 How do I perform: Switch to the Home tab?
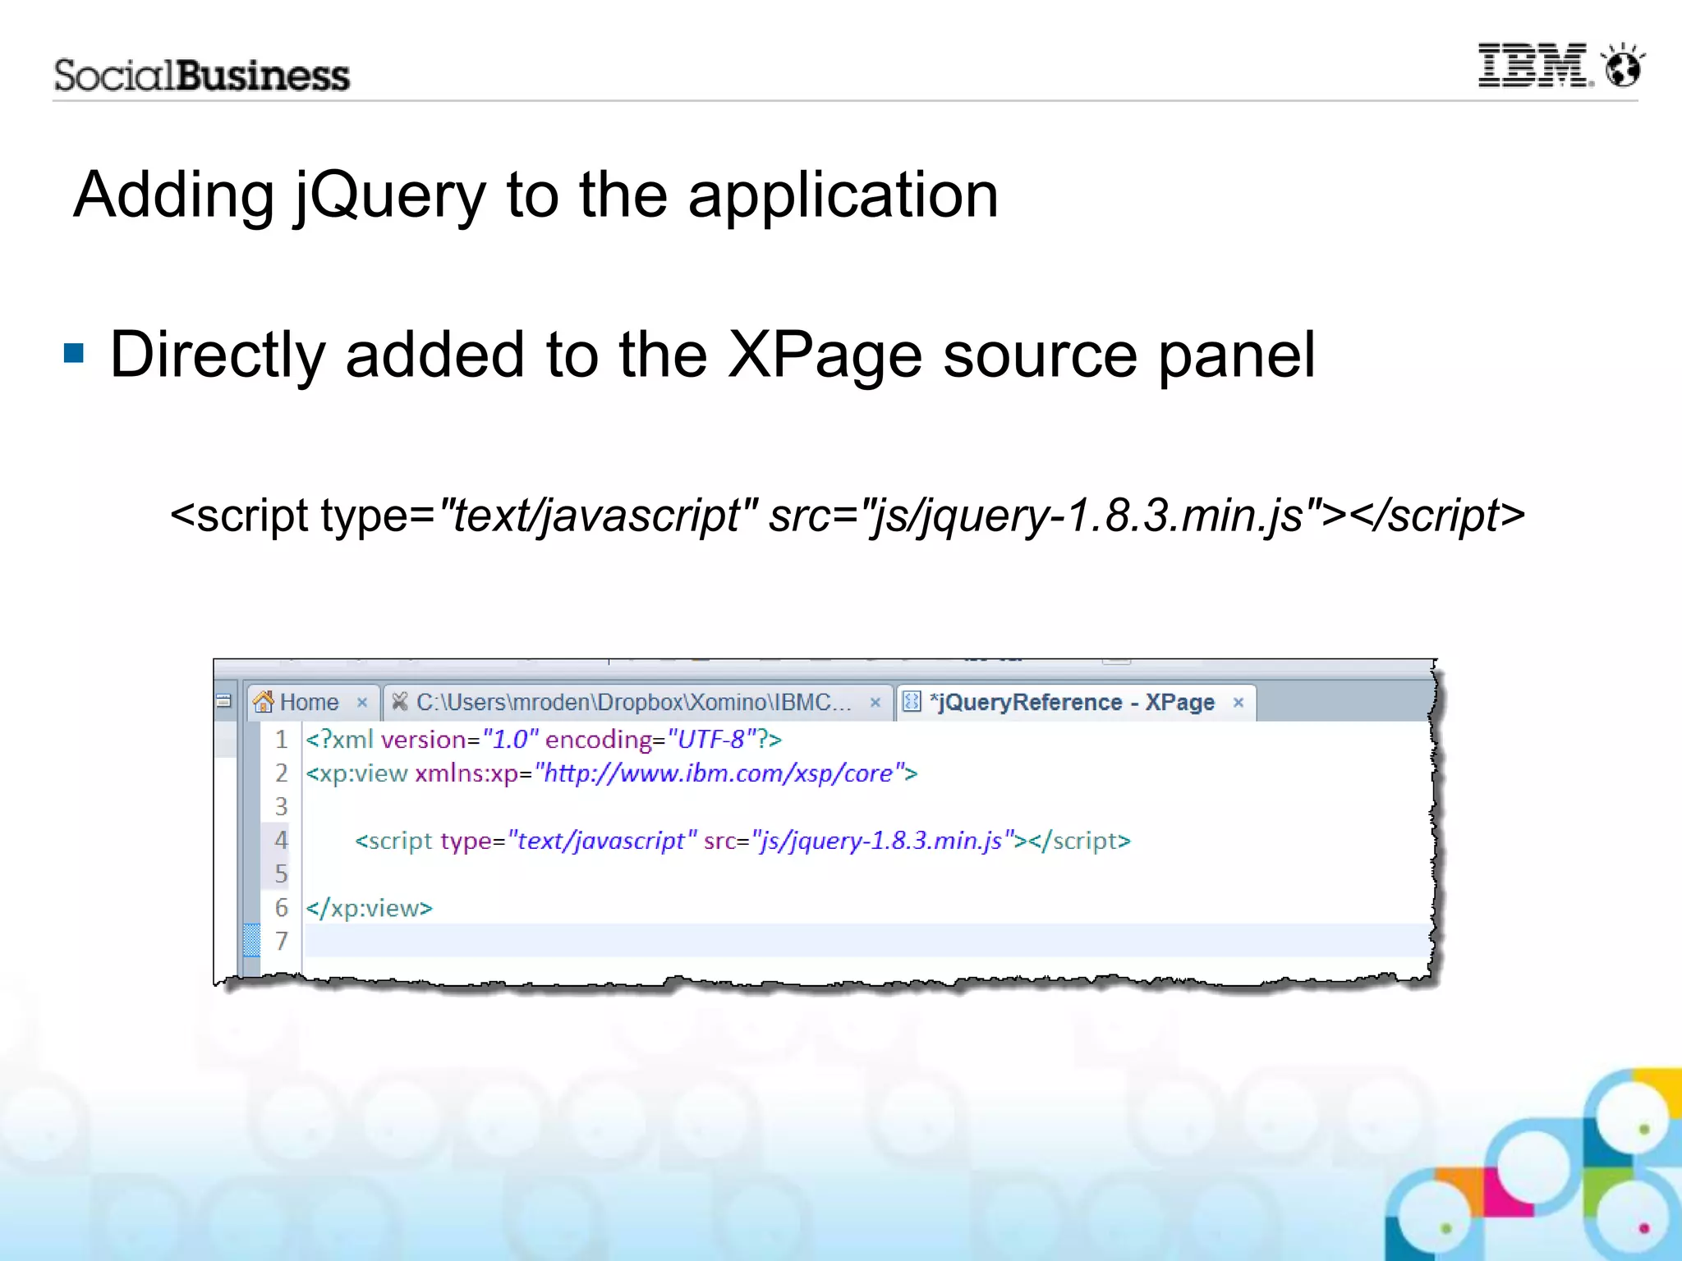[x=313, y=702]
